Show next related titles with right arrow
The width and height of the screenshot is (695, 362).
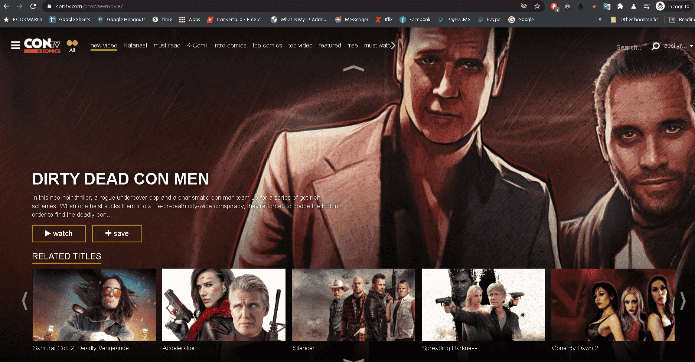[683, 301]
